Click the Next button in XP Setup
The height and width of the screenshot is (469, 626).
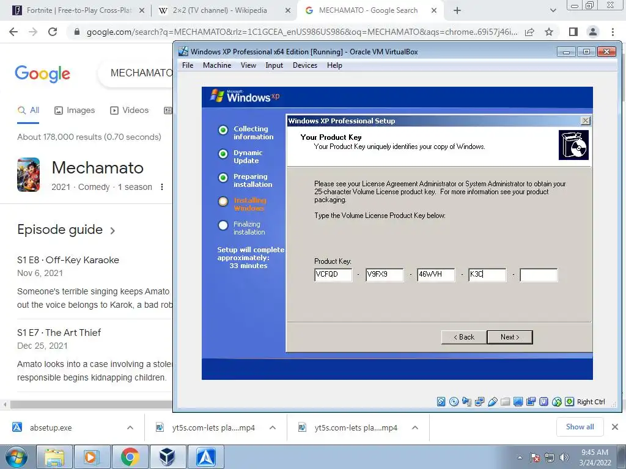pyautogui.click(x=510, y=337)
